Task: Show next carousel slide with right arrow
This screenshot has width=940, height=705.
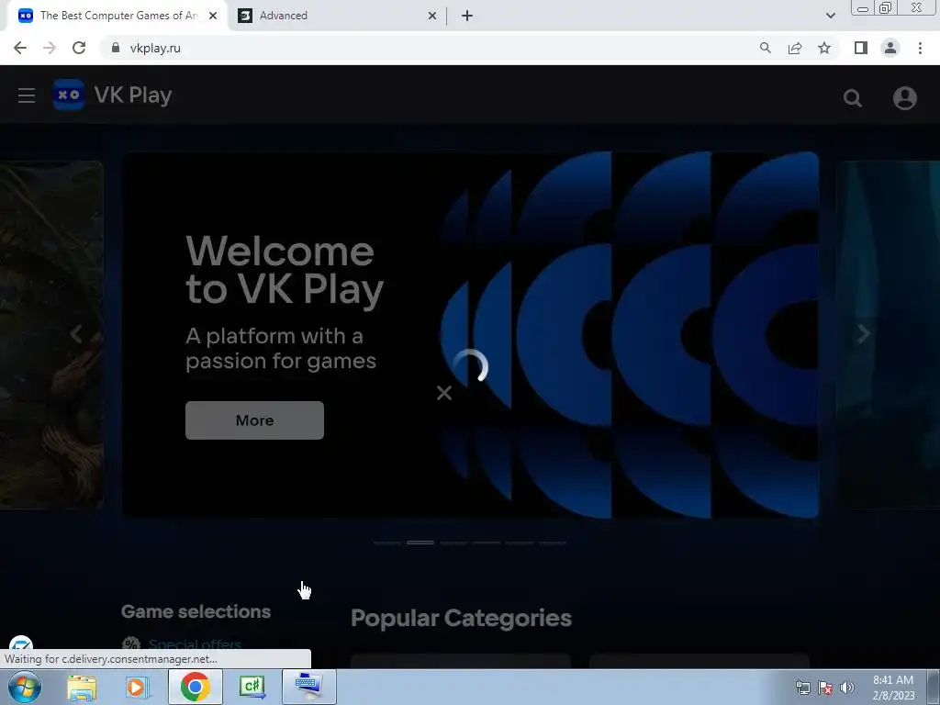Action: 863,334
